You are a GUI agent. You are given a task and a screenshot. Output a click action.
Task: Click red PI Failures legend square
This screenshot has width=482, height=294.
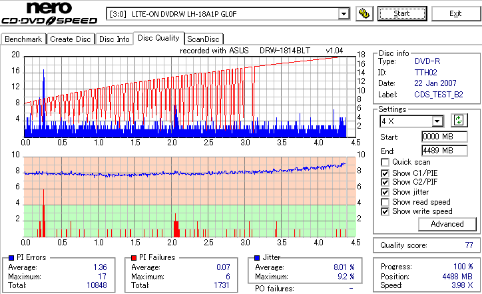coord(134,258)
